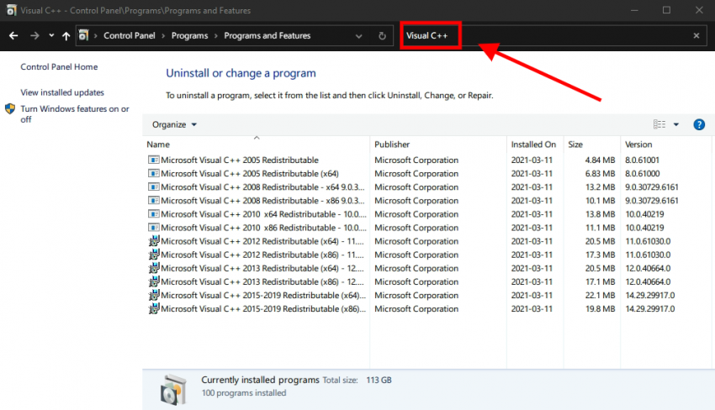Go up one folder level
The width and height of the screenshot is (715, 410).
pos(66,36)
